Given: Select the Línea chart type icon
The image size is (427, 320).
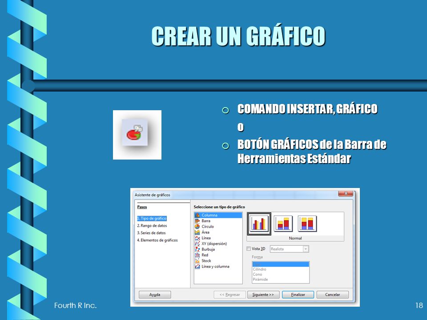Looking at the screenshot, I should point(197,238).
